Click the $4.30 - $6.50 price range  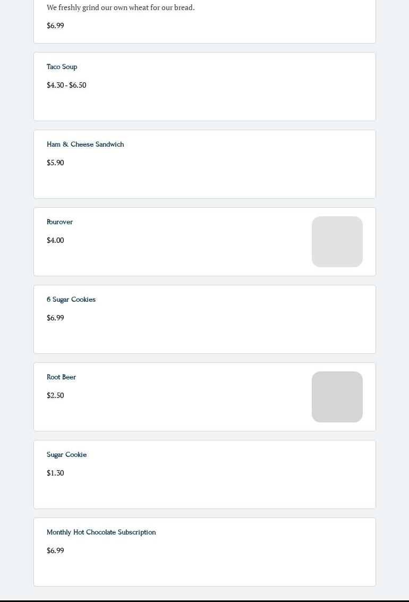click(x=66, y=85)
